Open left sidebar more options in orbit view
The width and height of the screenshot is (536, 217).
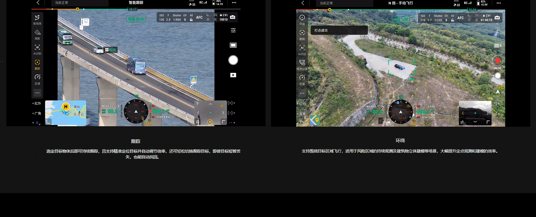pyautogui.click(x=302, y=93)
